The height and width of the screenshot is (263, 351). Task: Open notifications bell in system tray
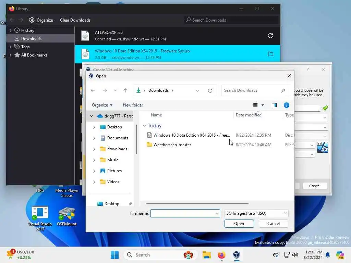[328, 255]
